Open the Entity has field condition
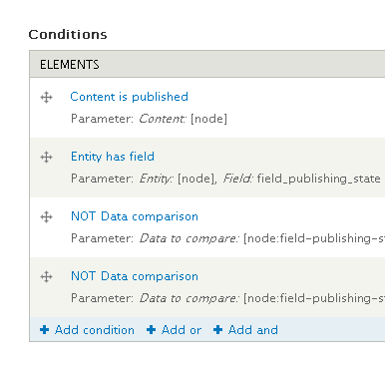The width and height of the screenshot is (385, 370). pos(113,157)
